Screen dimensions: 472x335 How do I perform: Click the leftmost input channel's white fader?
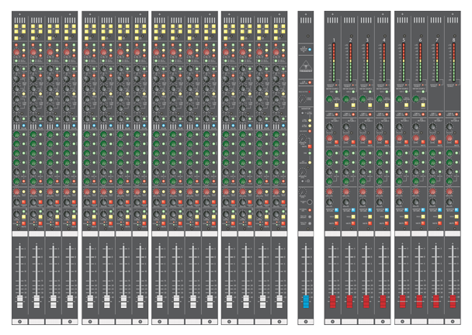coord(19,300)
